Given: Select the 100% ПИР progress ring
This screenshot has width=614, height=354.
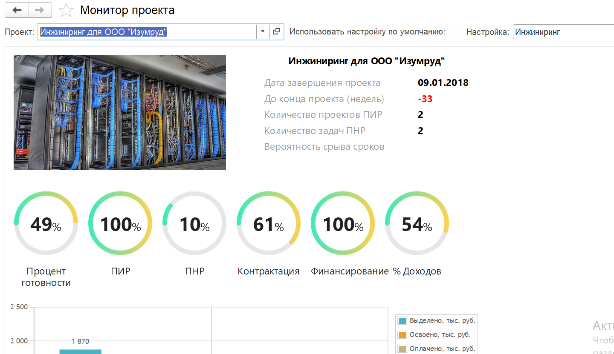Looking at the screenshot, I should coord(120,223).
